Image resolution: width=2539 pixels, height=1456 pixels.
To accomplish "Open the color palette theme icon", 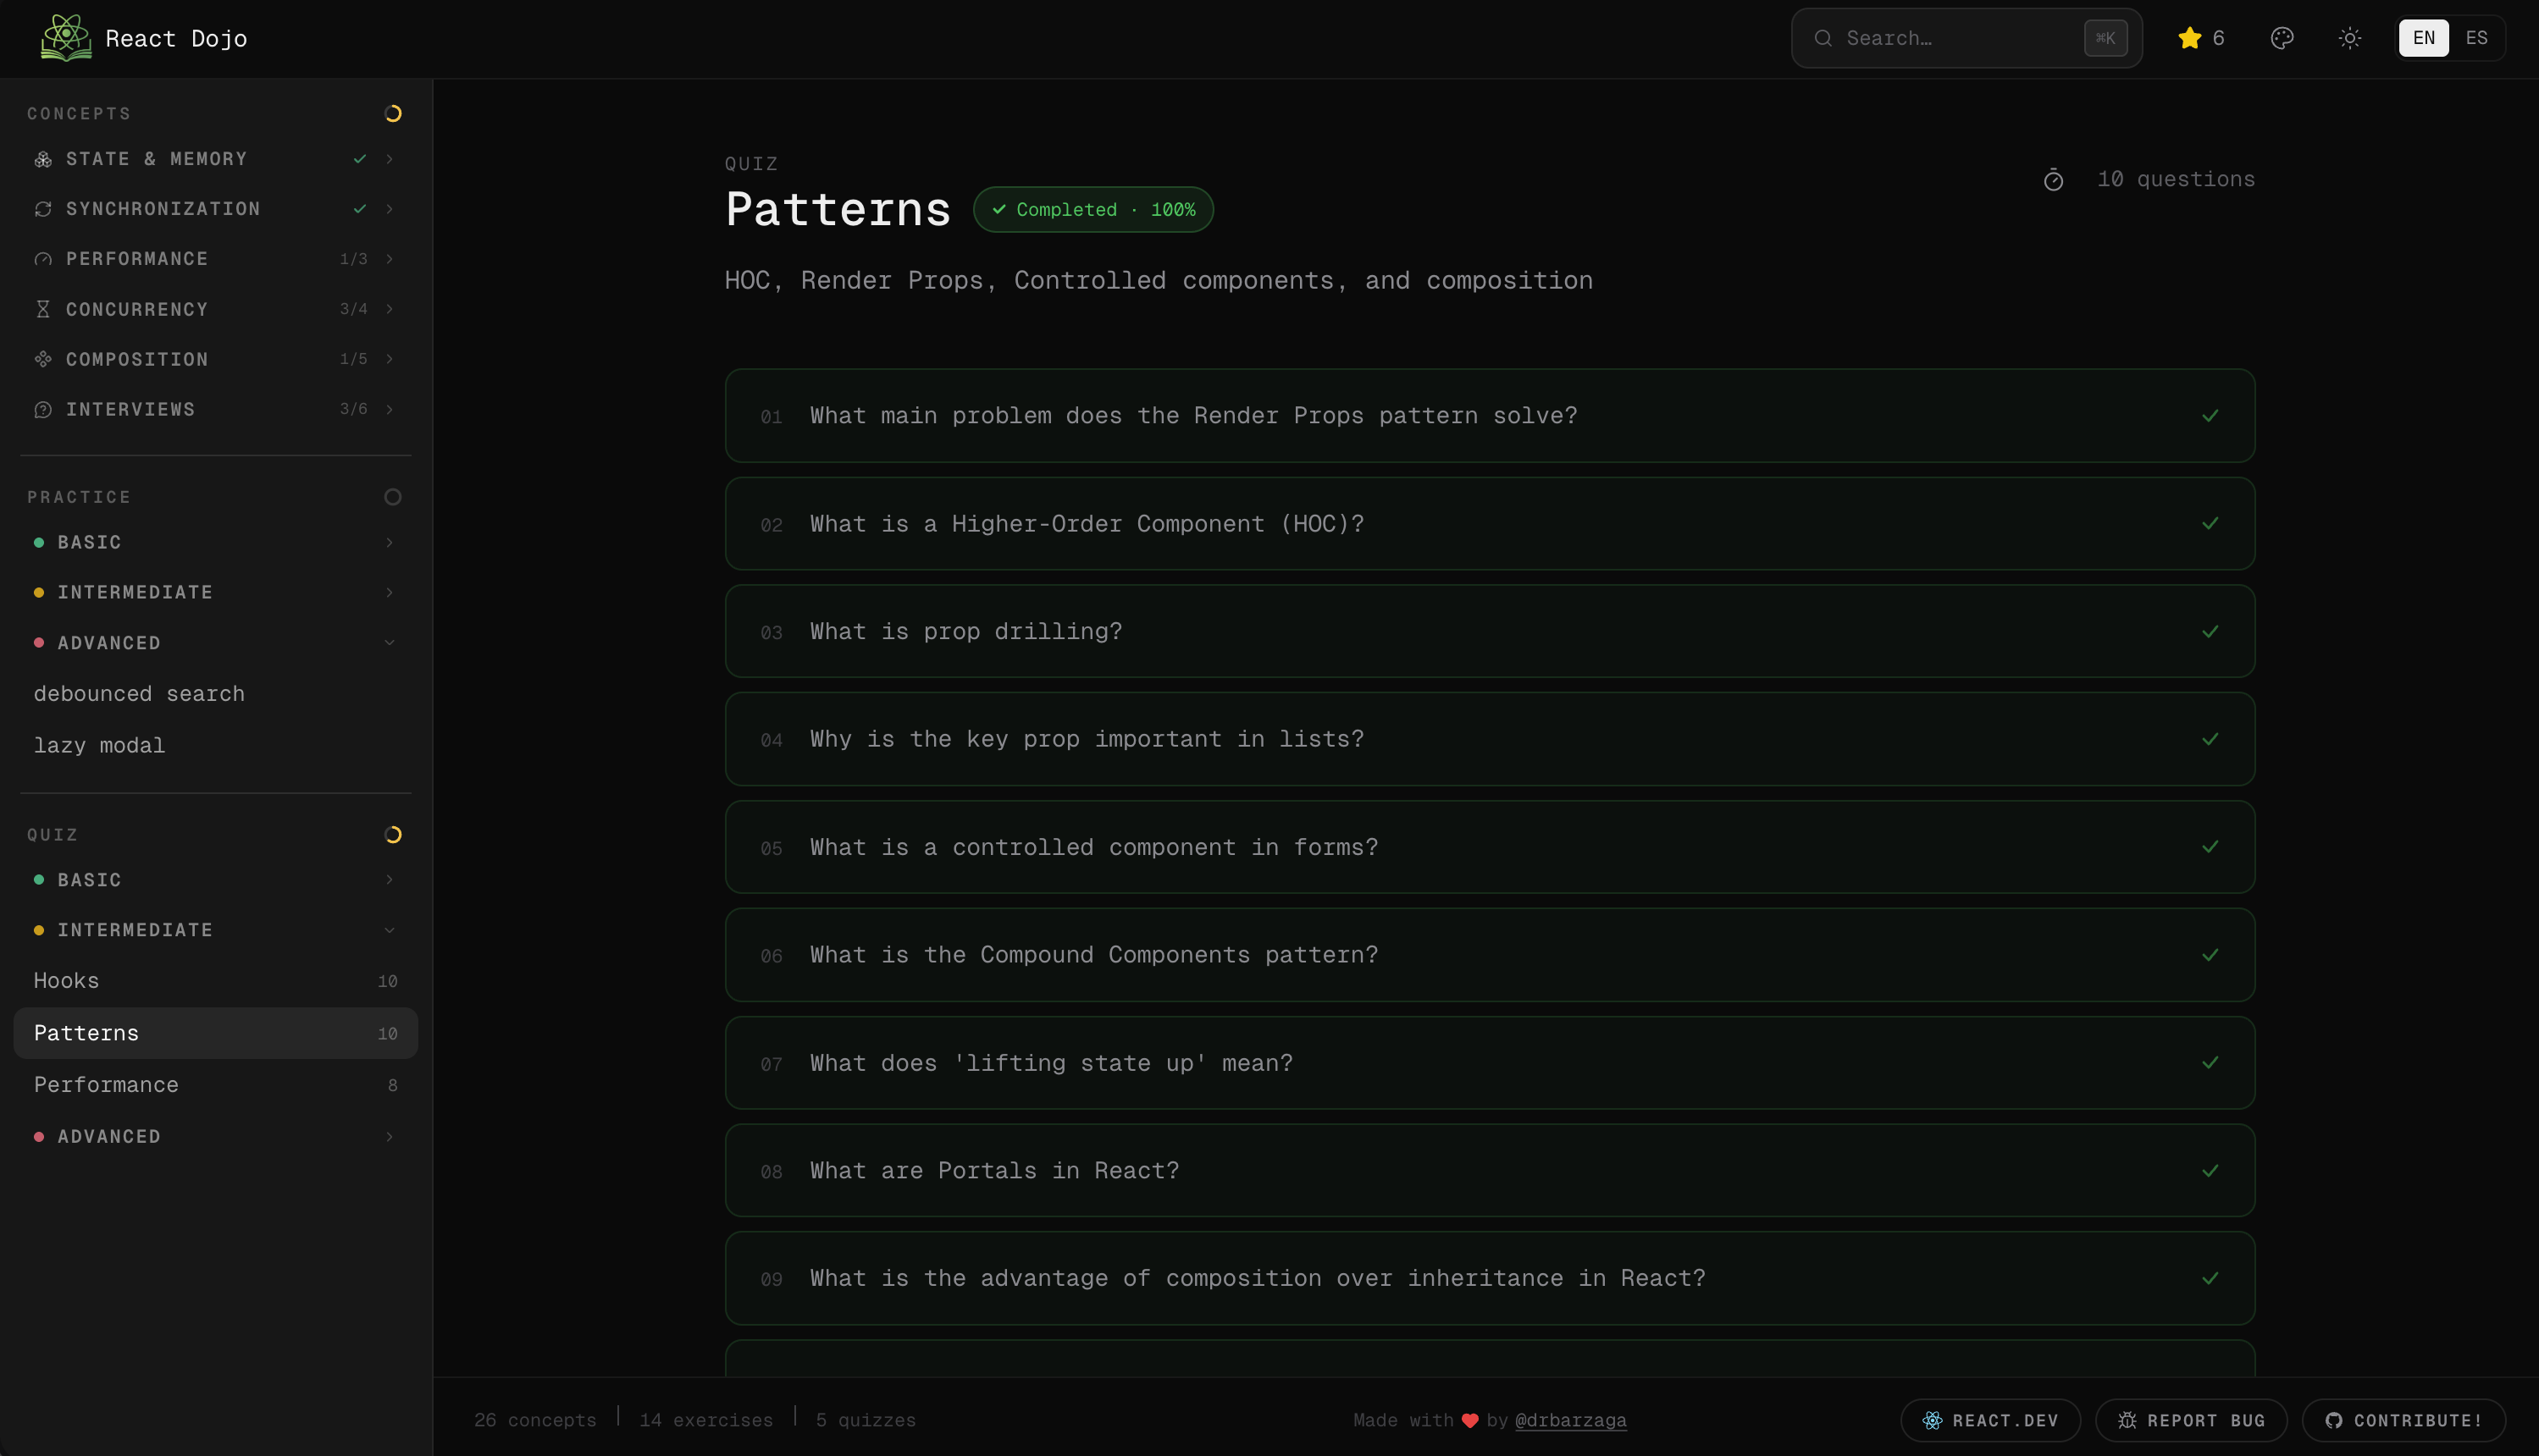I will pos(2282,38).
